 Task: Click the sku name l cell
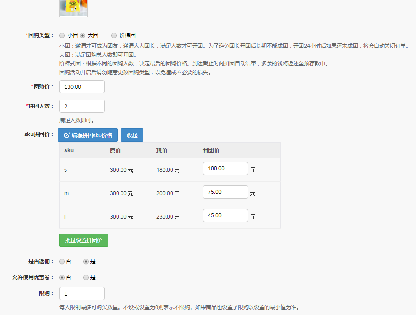click(x=65, y=217)
